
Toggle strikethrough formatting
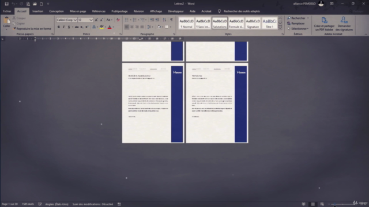pos(77,27)
